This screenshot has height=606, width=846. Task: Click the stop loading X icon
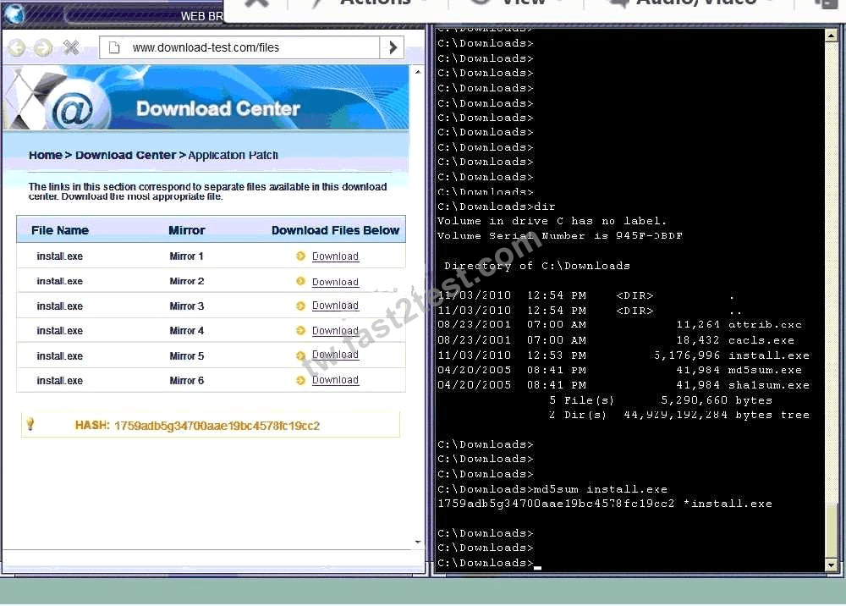tap(71, 47)
